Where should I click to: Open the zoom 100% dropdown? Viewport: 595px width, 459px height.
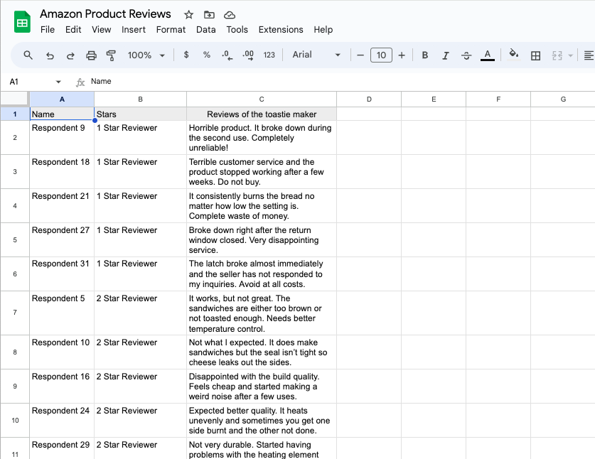click(146, 55)
